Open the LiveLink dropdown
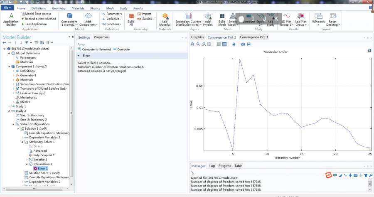Viewport: 374px width, 197px height. pos(146,19)
